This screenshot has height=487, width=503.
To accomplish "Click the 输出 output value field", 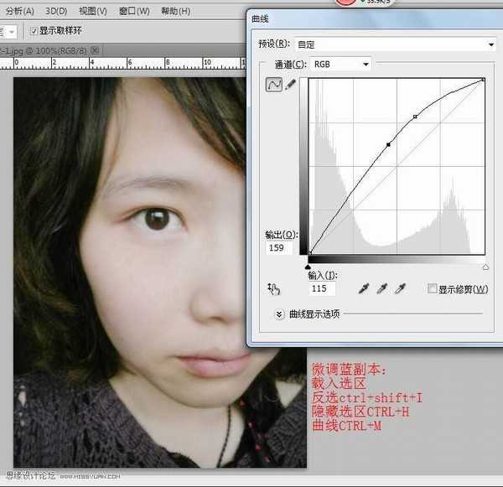I will point(276,248).
